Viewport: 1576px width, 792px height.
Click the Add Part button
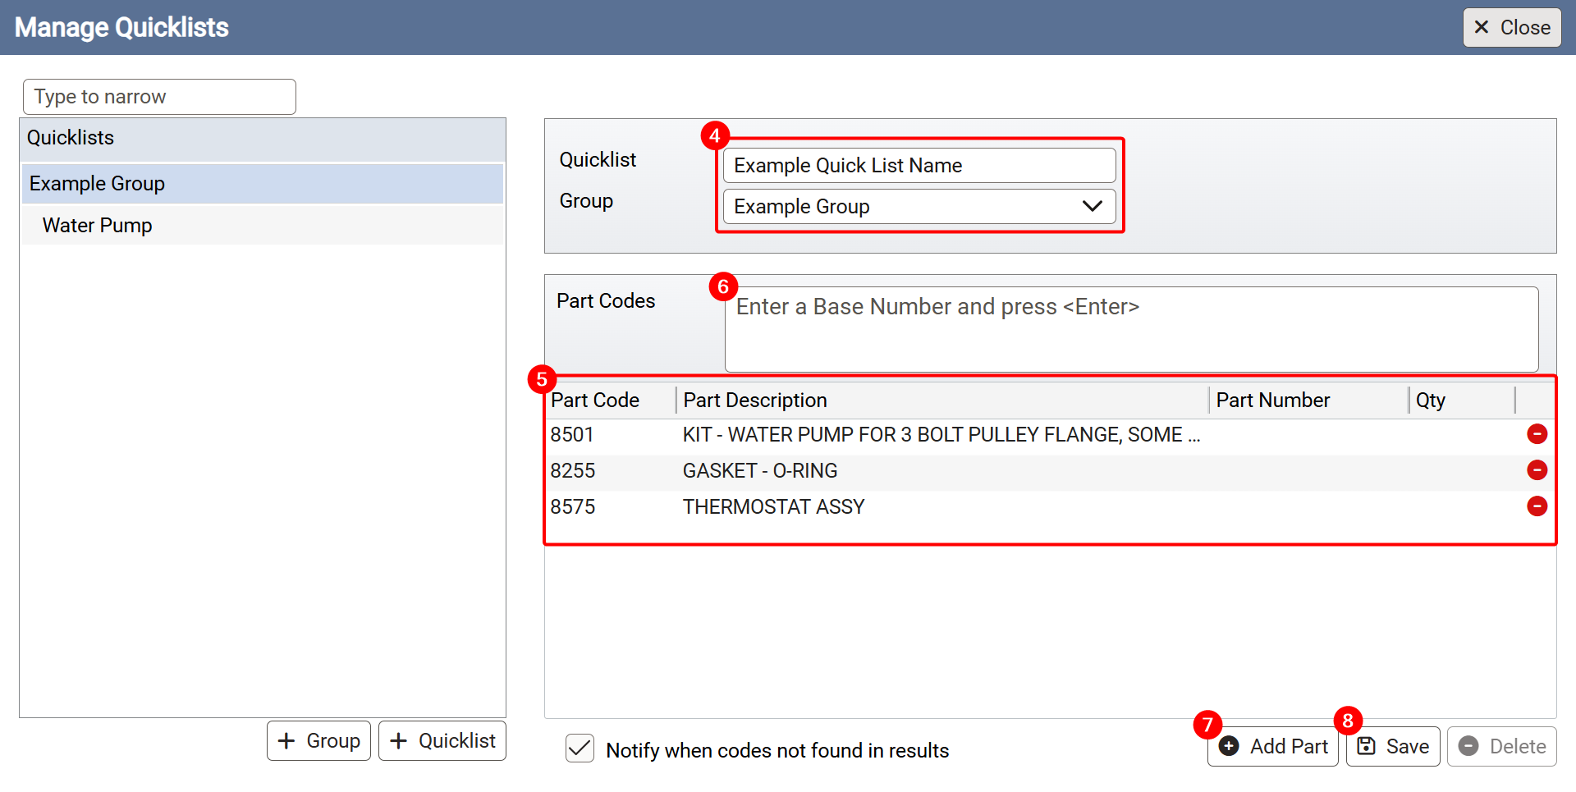(1273, 746)
